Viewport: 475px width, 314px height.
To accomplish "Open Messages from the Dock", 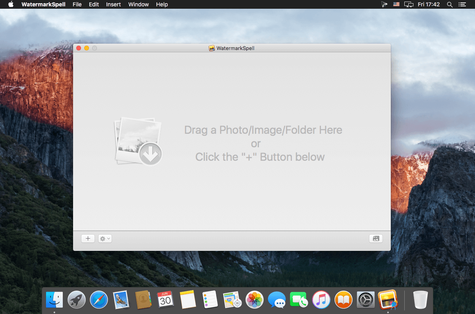I will coord(276,300).
